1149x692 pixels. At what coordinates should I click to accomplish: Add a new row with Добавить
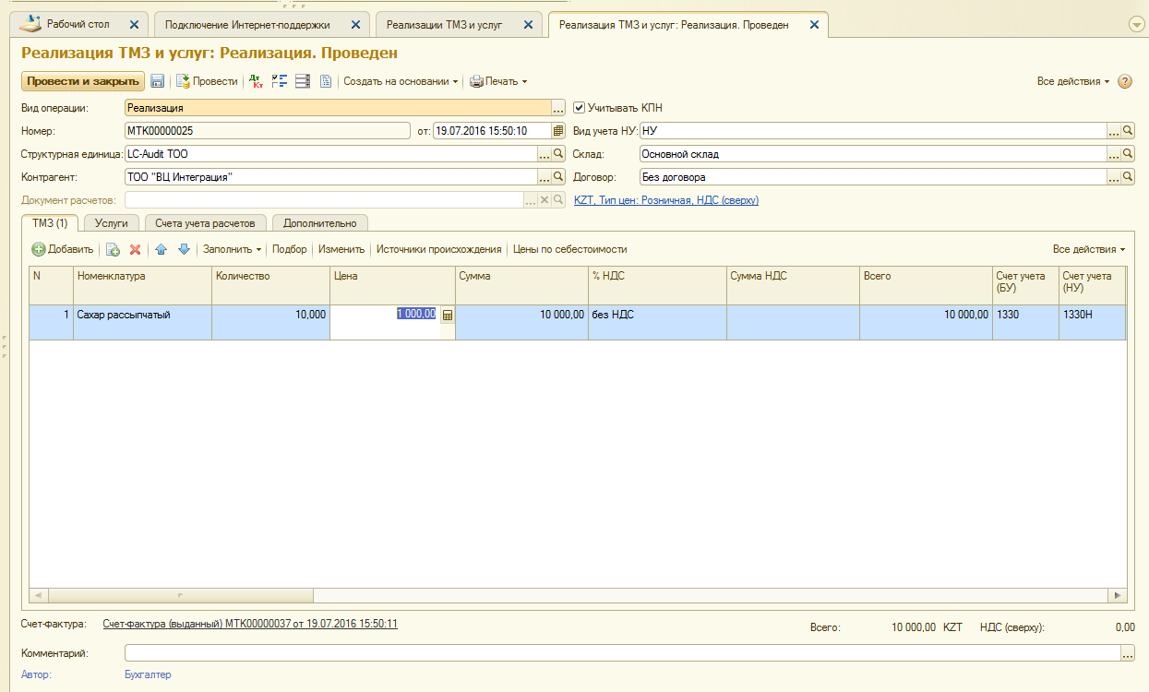(63, 249)
